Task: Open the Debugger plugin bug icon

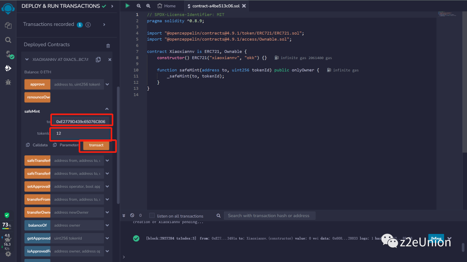Action: 8,82
